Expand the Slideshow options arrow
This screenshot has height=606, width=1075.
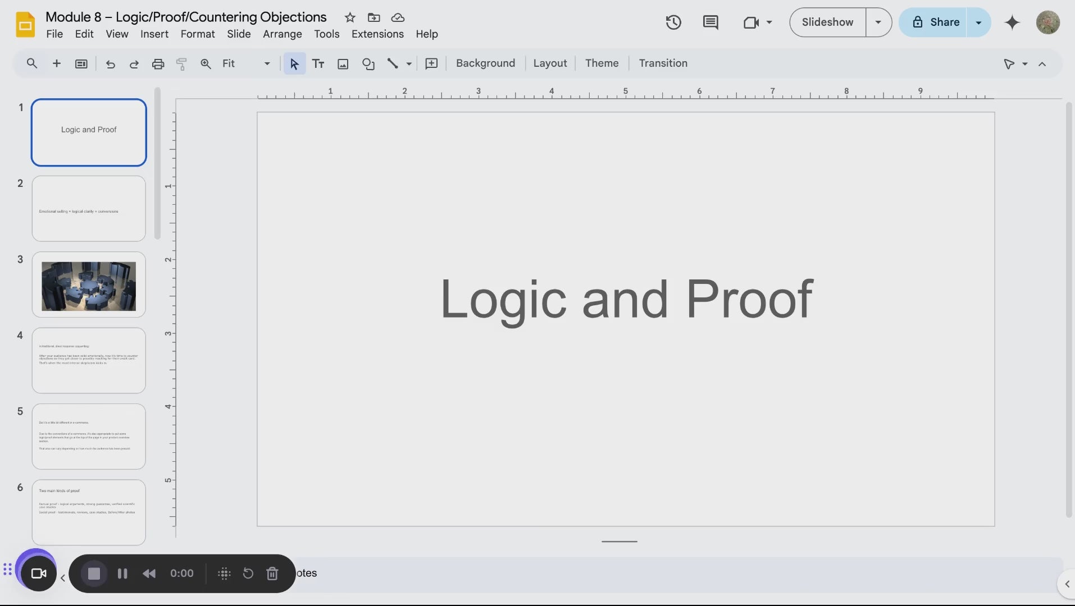[878, 22]
